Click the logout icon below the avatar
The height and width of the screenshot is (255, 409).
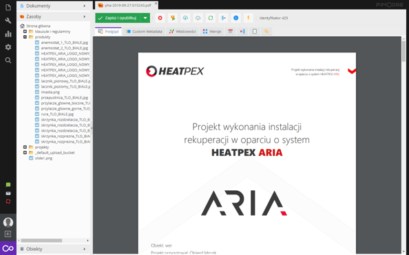pyautogui.click(x=8, y=234)
